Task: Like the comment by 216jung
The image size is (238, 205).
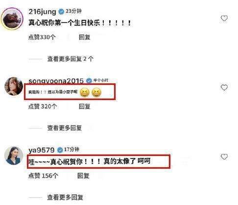Action: [224, 18]
